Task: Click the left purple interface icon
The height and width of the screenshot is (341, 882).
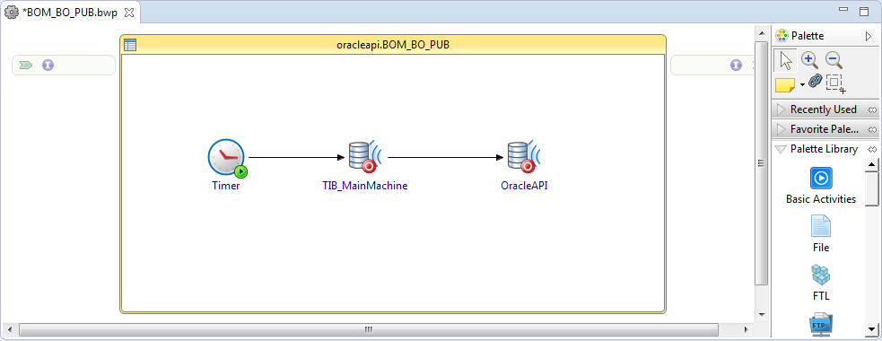Action: (x=48, y=66)
